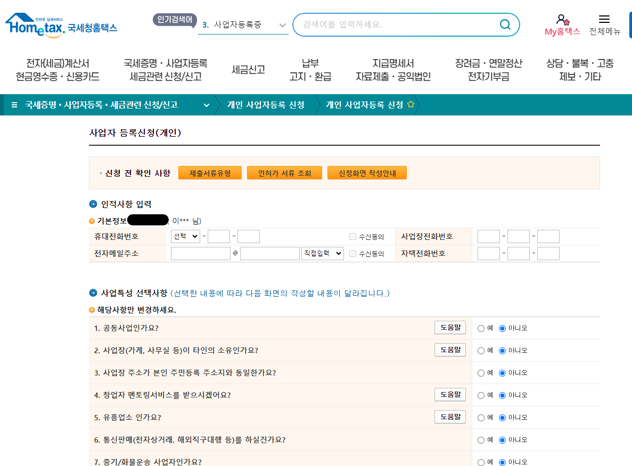Click the list icon on the teal breadcrumb bar
632x466 pixels.
(x=13, y=105)
